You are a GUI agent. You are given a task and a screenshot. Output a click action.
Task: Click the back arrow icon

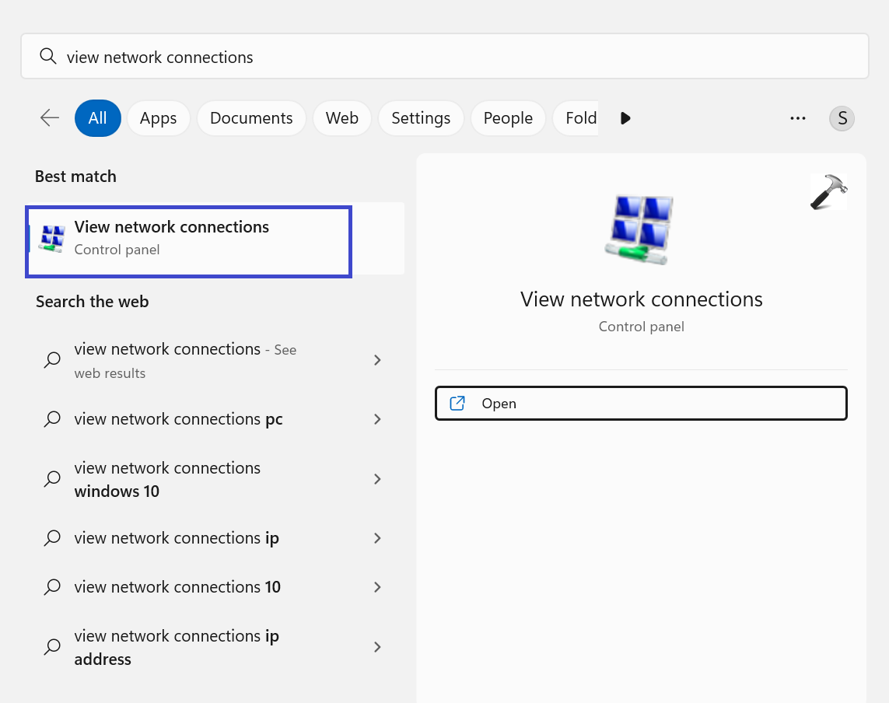coord(50,117)
